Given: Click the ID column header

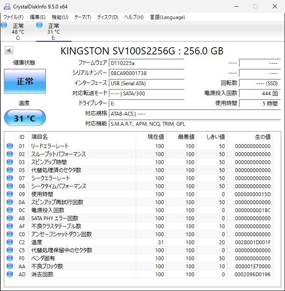Looking at the screenshot, I should pyautogui.click(x=22, y=137).
